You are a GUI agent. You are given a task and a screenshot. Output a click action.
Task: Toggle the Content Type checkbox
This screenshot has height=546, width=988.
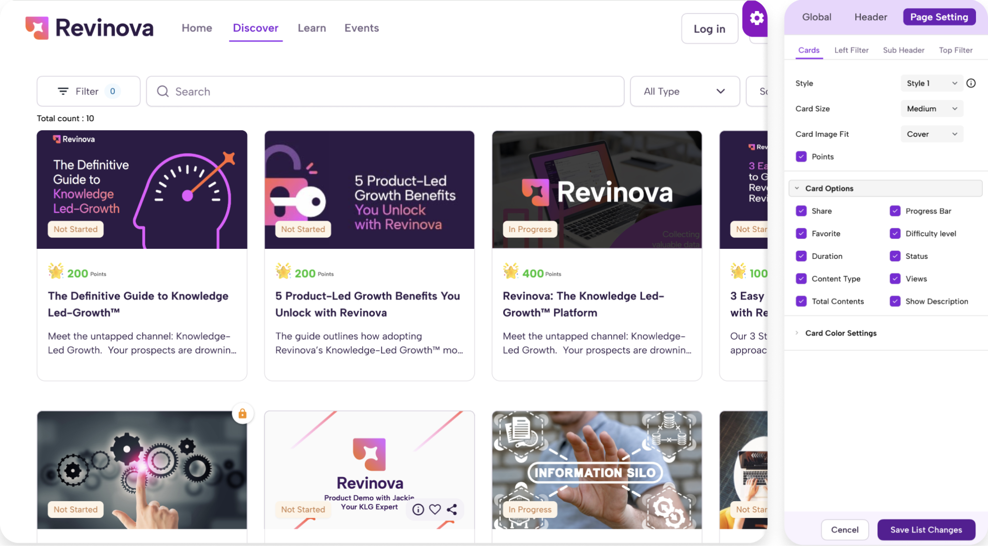coord(801,278)
